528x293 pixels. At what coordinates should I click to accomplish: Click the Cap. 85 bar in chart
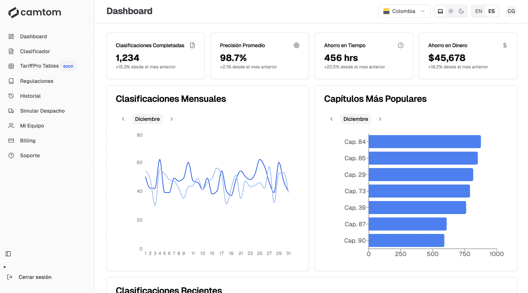[x=423, y=158]
